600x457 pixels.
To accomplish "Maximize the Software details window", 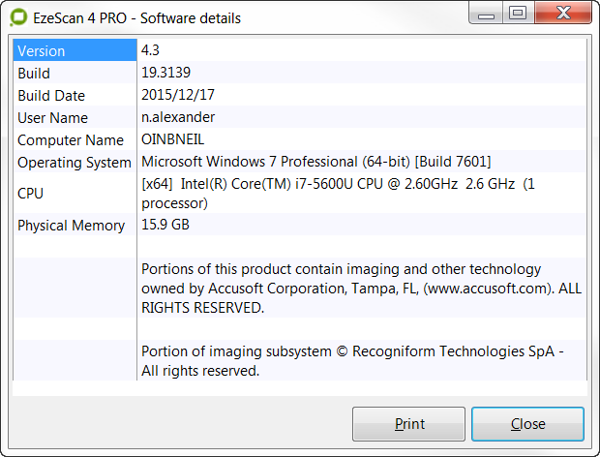I will point(518,14).
